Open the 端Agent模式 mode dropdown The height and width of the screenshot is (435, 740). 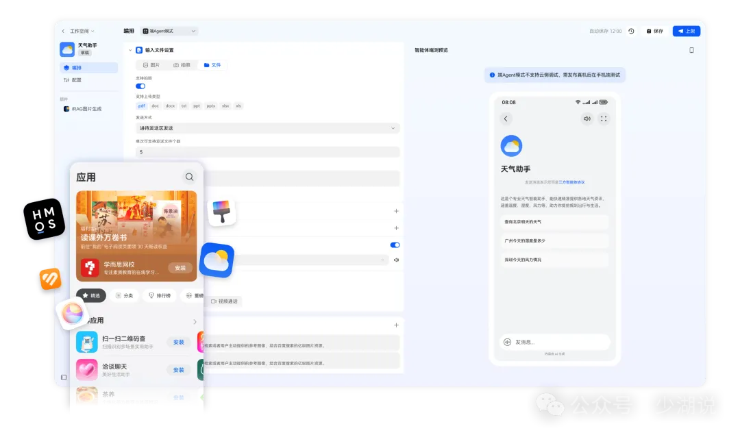(x=169, y=31)
